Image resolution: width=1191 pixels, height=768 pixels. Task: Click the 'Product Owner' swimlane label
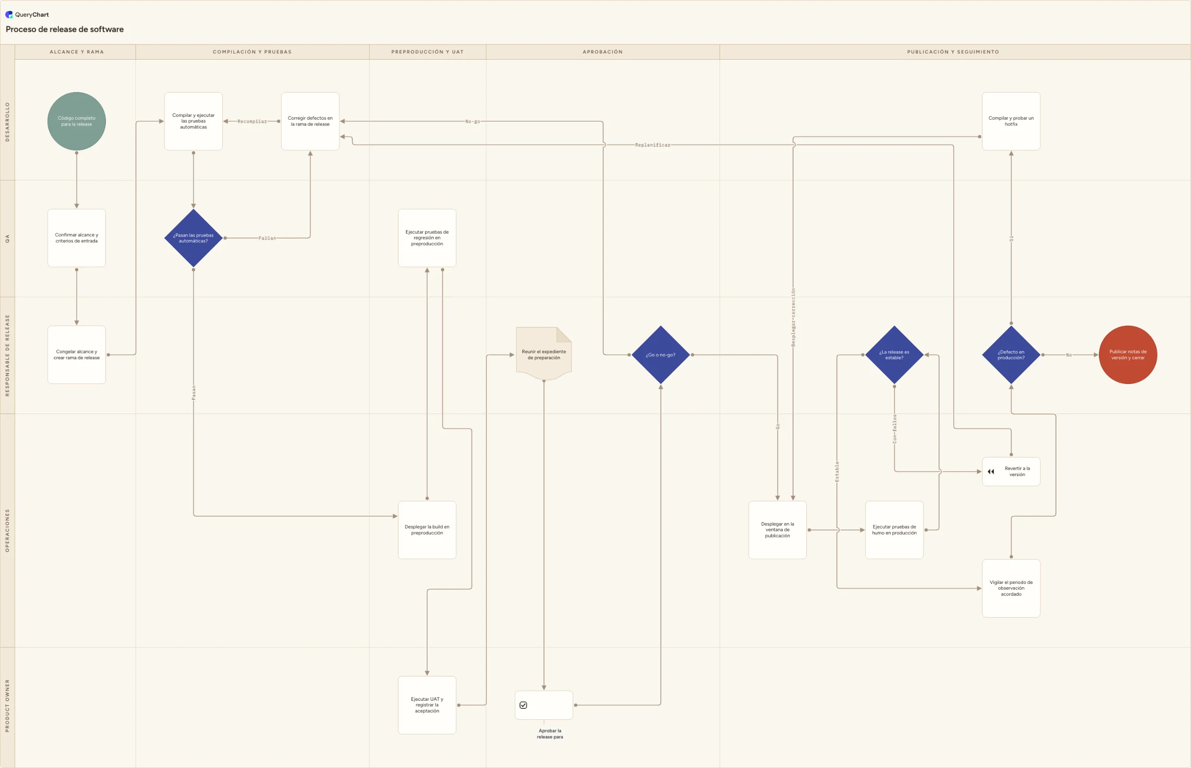(x=8, y=706)
